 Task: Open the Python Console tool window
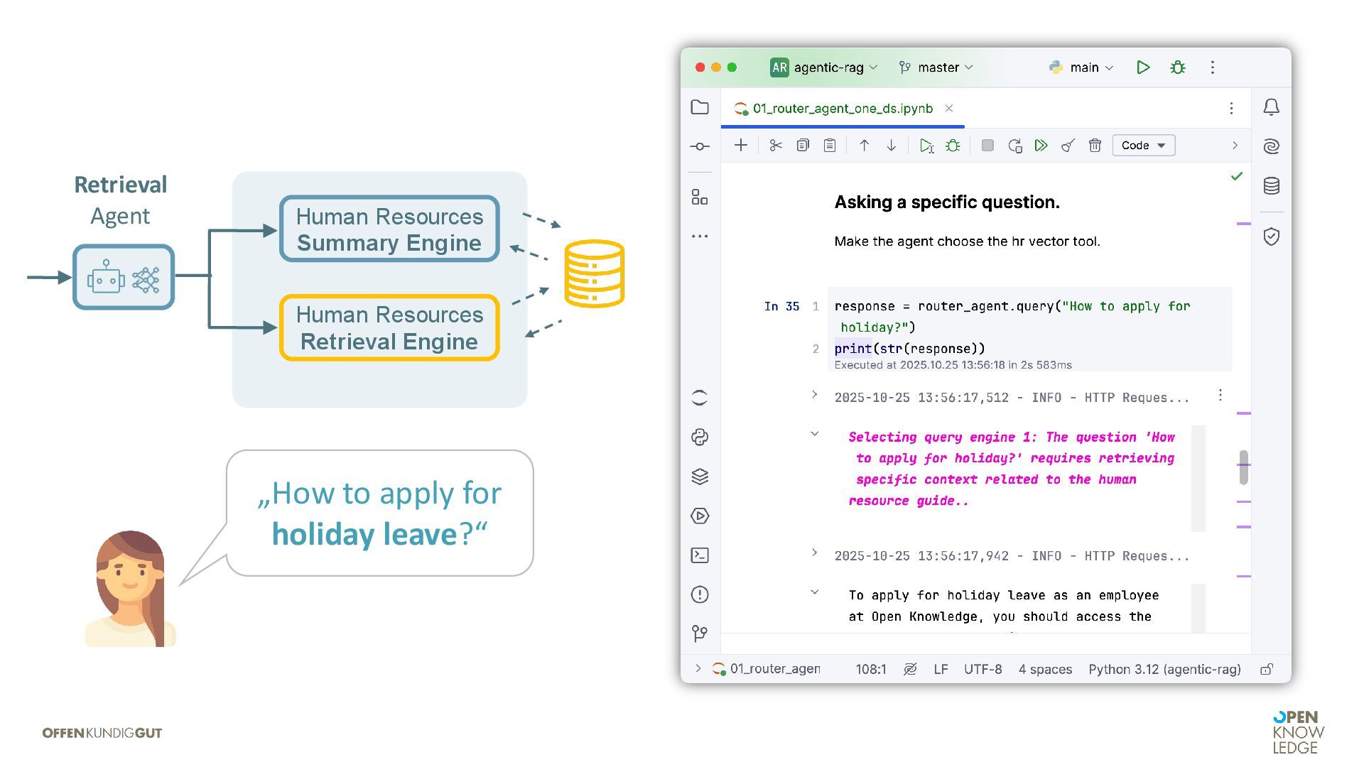click(x=700, y=437)
